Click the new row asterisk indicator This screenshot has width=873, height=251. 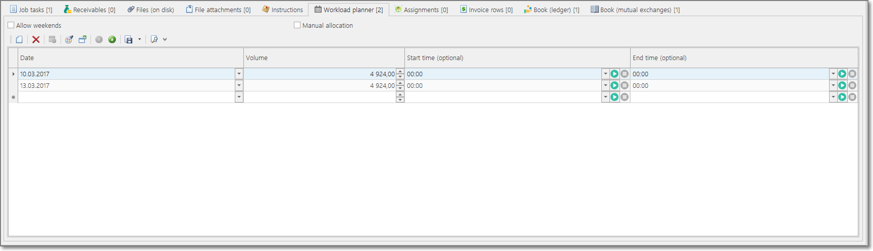pyautogui.click(x=13, y=97)
